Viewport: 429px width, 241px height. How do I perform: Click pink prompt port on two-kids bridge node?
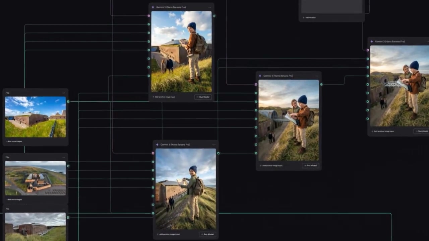[368, 50]
